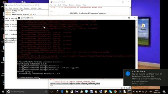
Task: Open the Help menu in the Python Shell
Action: coord(84,5)
